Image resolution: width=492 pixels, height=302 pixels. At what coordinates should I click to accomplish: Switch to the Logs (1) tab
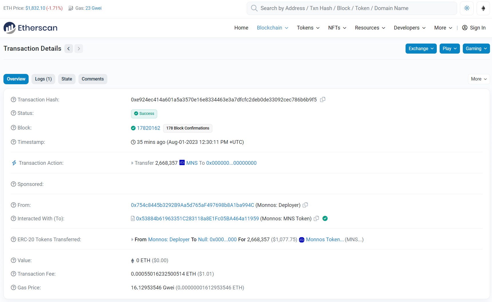click(43, 79)
